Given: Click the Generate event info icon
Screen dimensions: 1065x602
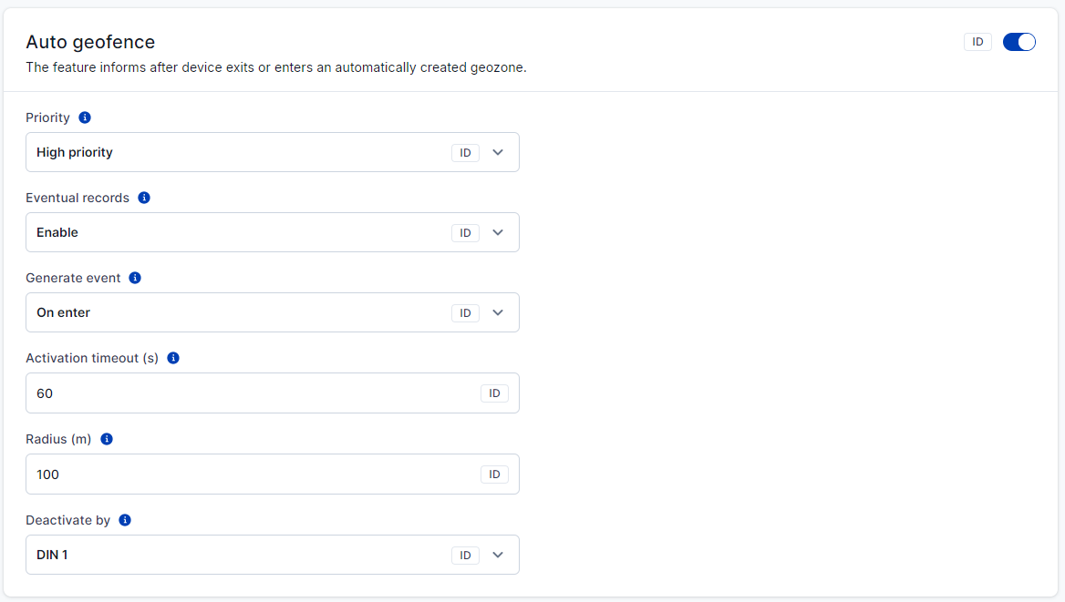Looking at the screenshot, I should point(135,278).
